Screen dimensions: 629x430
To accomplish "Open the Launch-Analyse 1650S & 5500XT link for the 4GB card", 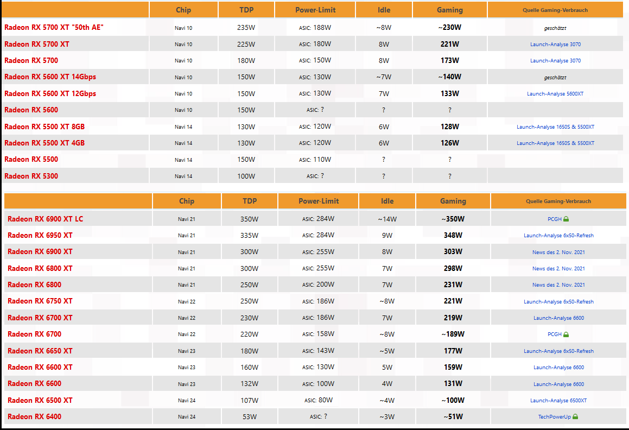I will click(x=555, y=143).
